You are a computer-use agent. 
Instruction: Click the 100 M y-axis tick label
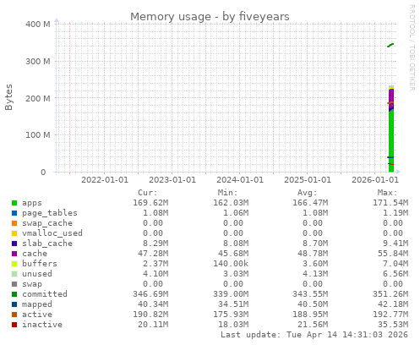point(38,135)
